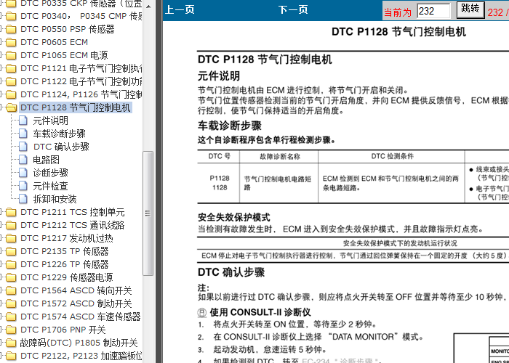This screenshot has width=509, height=363.
Task: Click folder icon for DTC P1226 TP 传感器
Action: click(11, 264)
